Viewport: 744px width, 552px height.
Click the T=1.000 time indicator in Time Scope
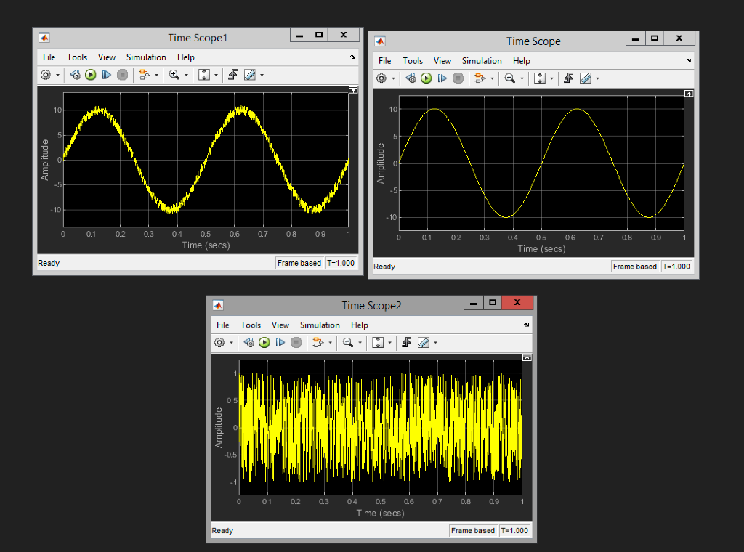tap(676, 266)
